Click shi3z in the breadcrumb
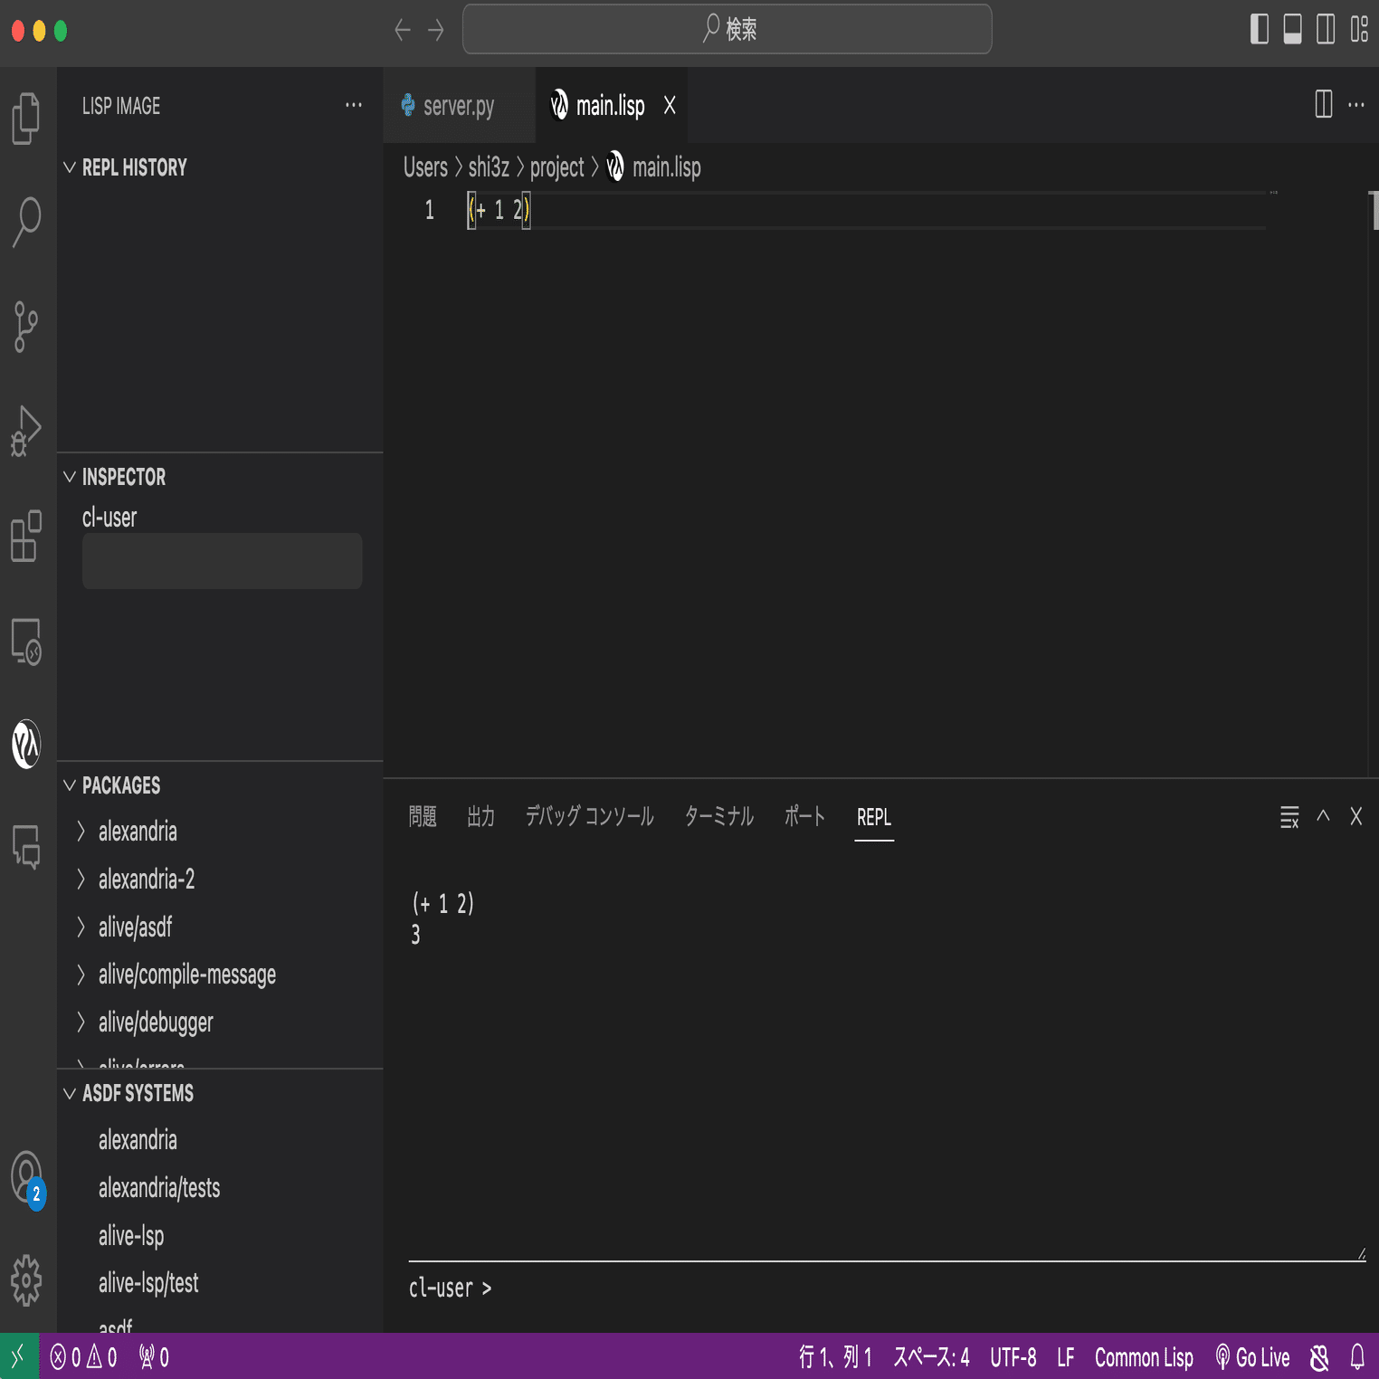Viewport: 1379px width, 1379px height. 489,167
